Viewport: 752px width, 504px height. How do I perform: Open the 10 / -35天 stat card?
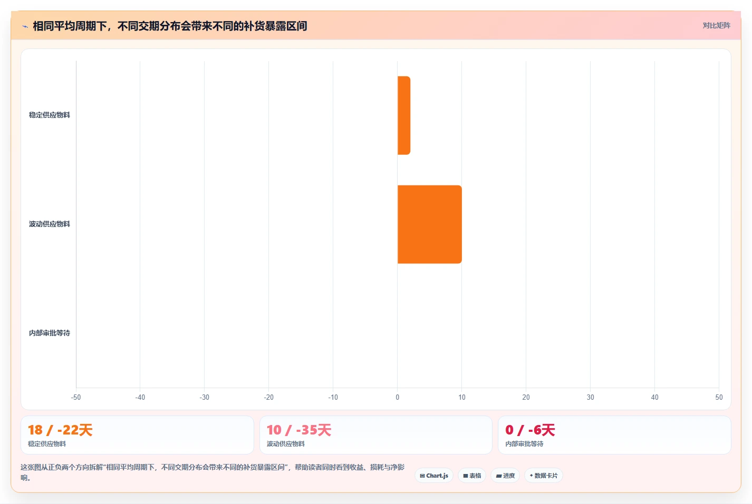376,435
